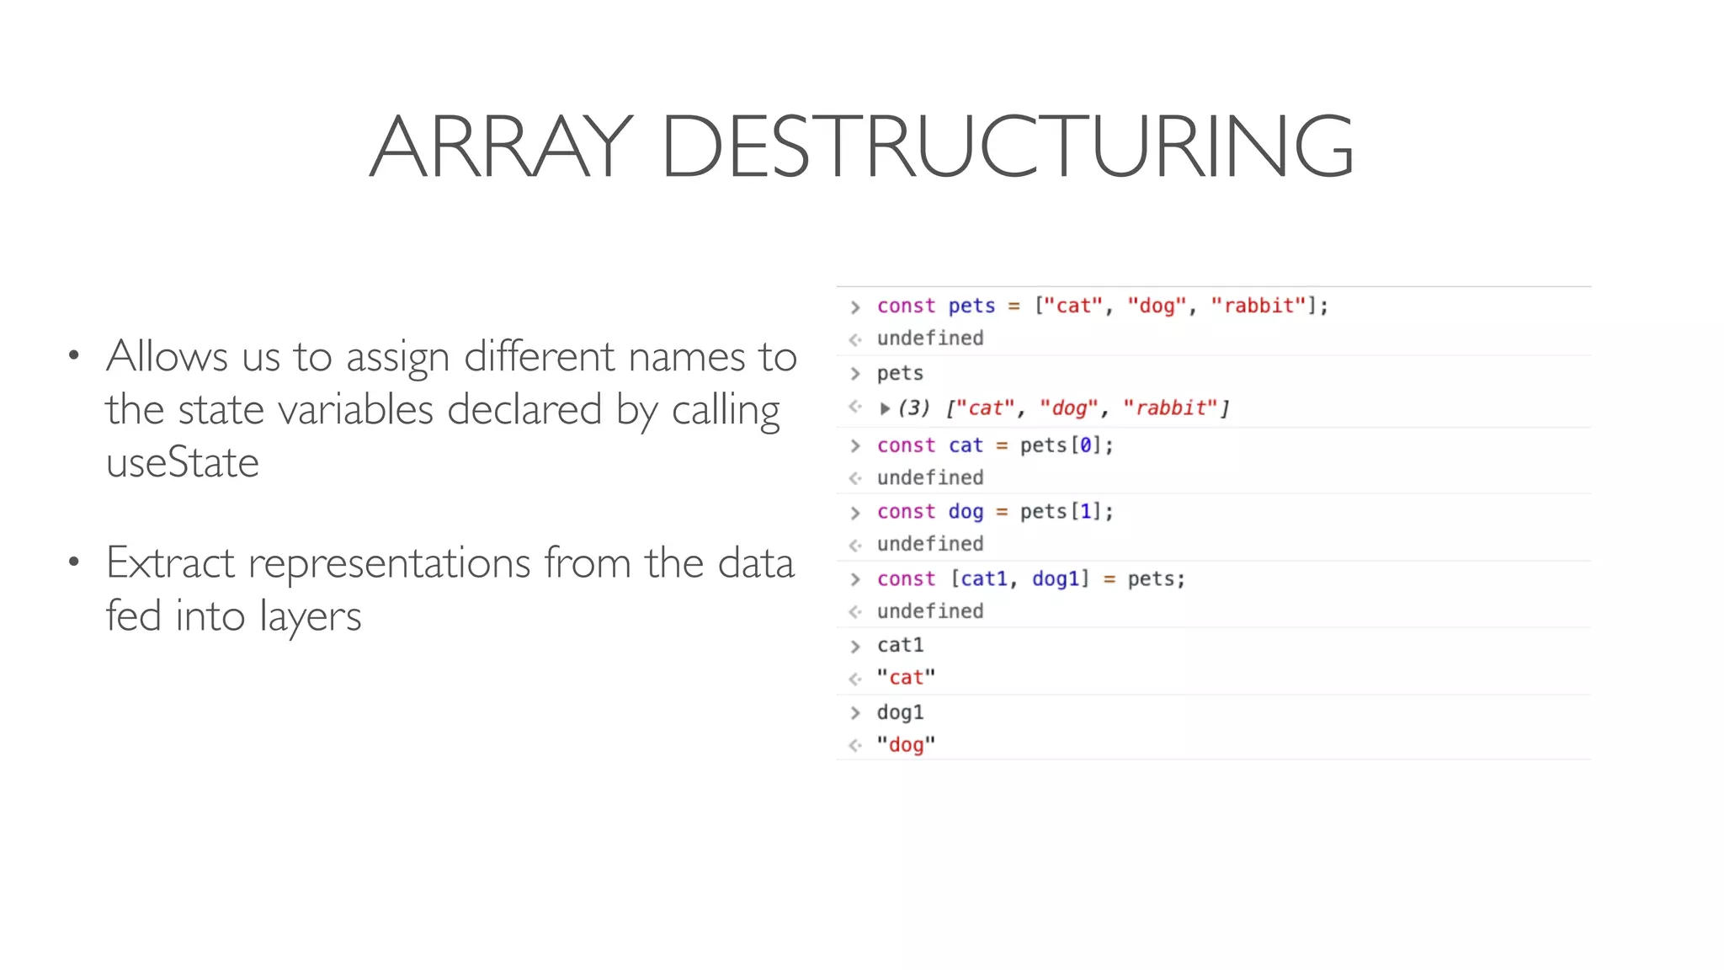Click the 'undefined' output below destructuring line
This screenshot has height=970, width=1724.
click(x=929, y=611)
